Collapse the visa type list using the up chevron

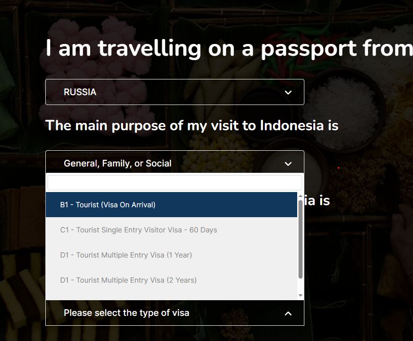288,313
